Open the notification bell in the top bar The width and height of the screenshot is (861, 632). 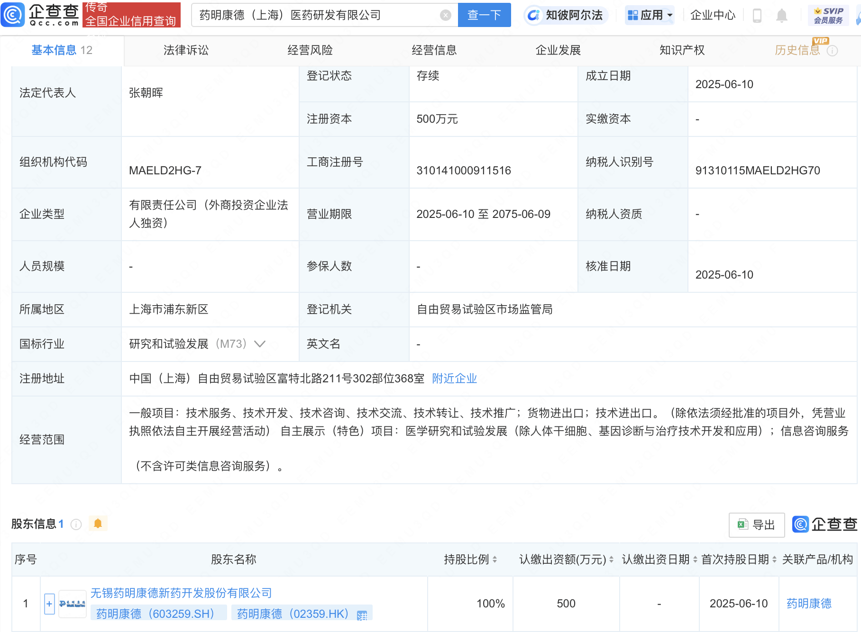[x=782, y=15]
